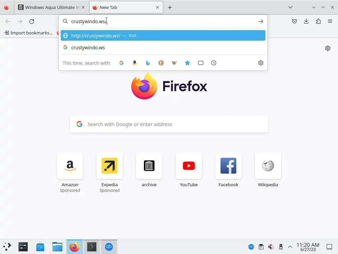Open System Settings from the taskbar
The image size is (338, 254).
23,247
